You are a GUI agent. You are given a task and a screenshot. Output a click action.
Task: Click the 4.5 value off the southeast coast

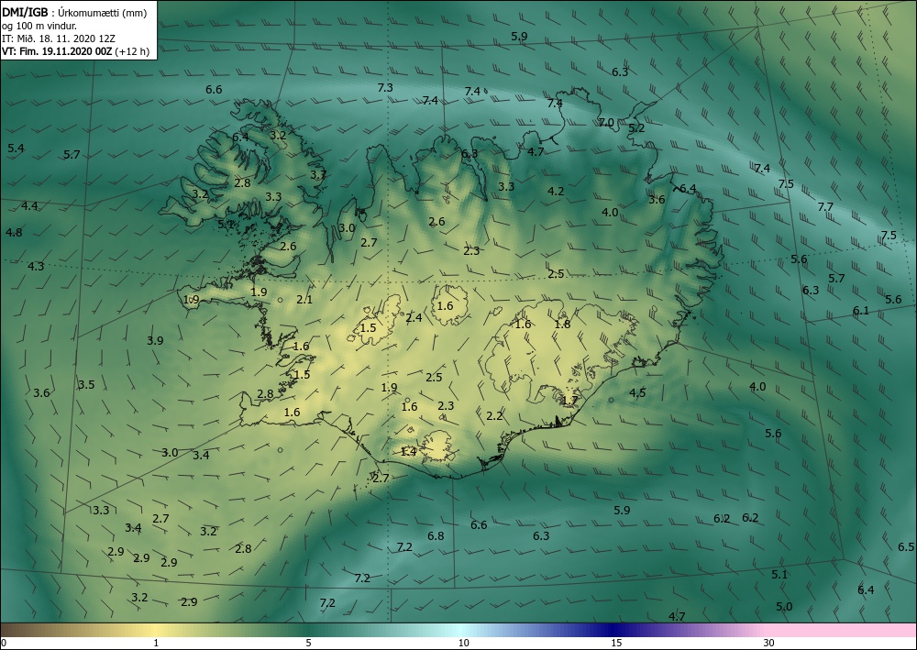coord(637,392)
